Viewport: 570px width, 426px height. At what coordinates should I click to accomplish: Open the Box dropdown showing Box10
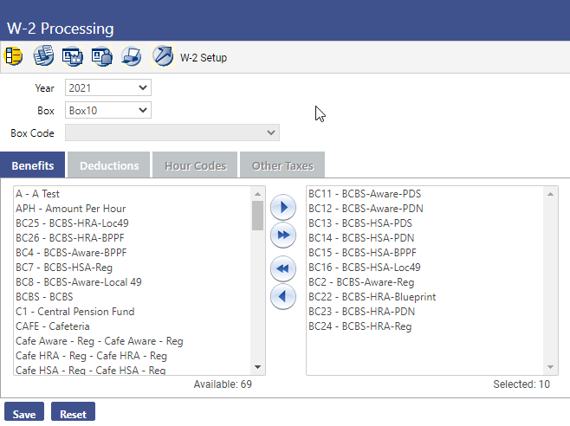point(108,111)
